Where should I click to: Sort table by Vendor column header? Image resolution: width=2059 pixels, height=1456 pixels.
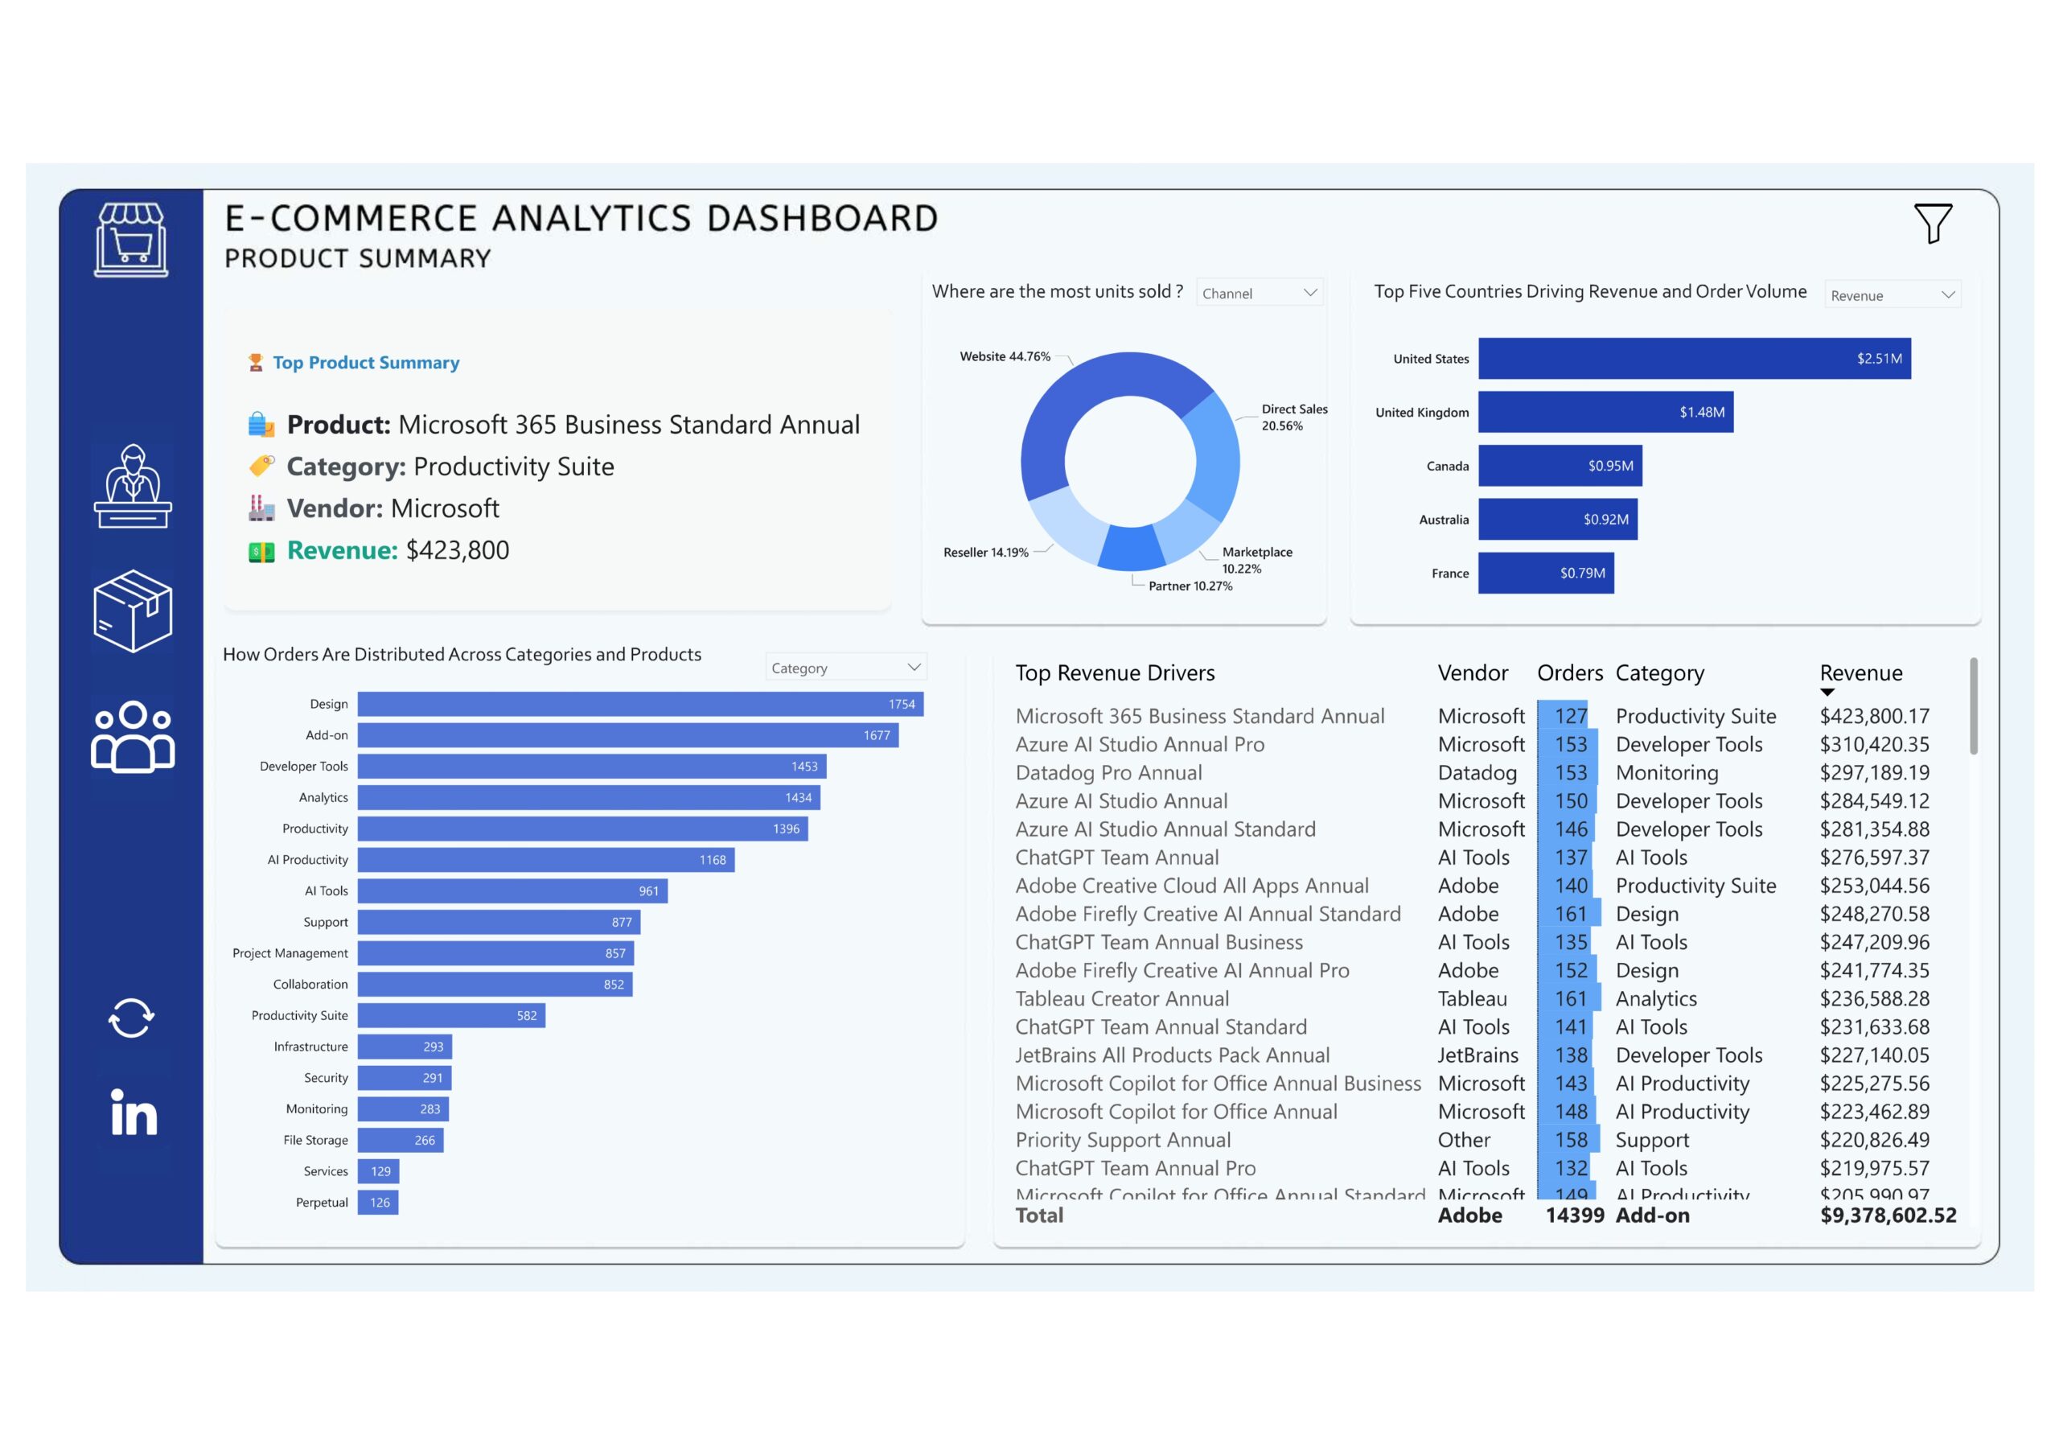(x=1472, y=672)
